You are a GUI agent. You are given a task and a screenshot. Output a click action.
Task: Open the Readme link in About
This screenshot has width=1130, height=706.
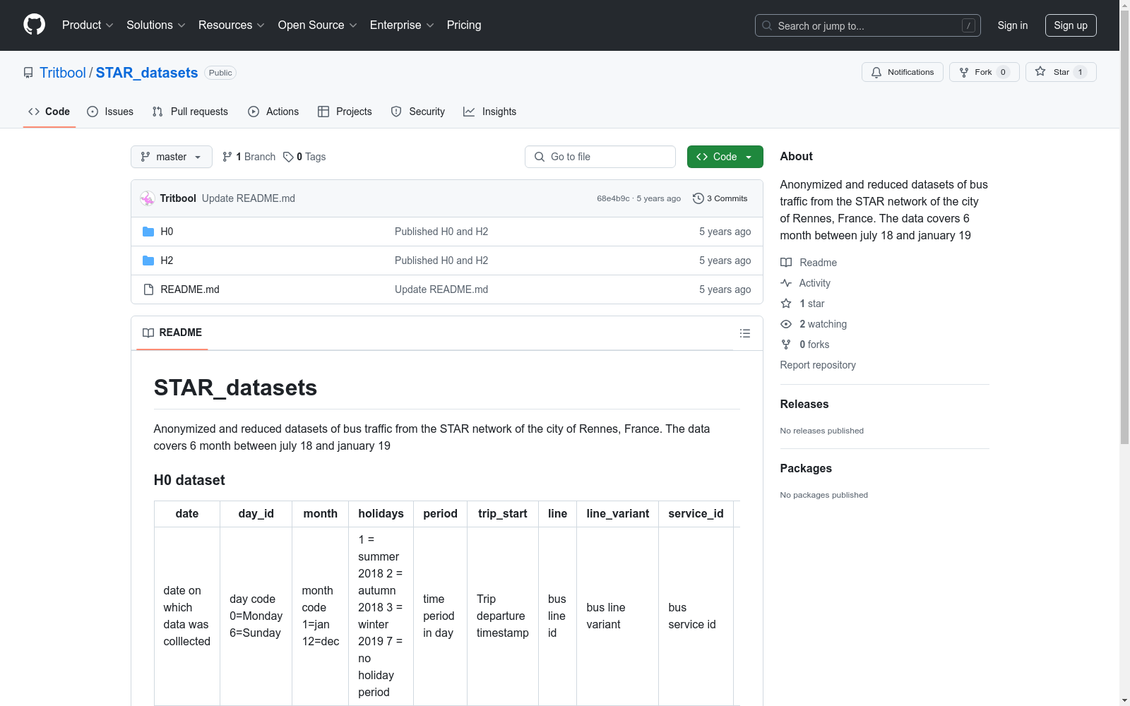coord(809,263)
